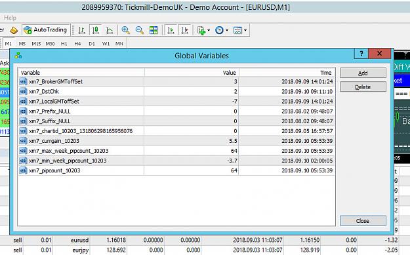Switch to the M15 timeframe

click(36, 44)
